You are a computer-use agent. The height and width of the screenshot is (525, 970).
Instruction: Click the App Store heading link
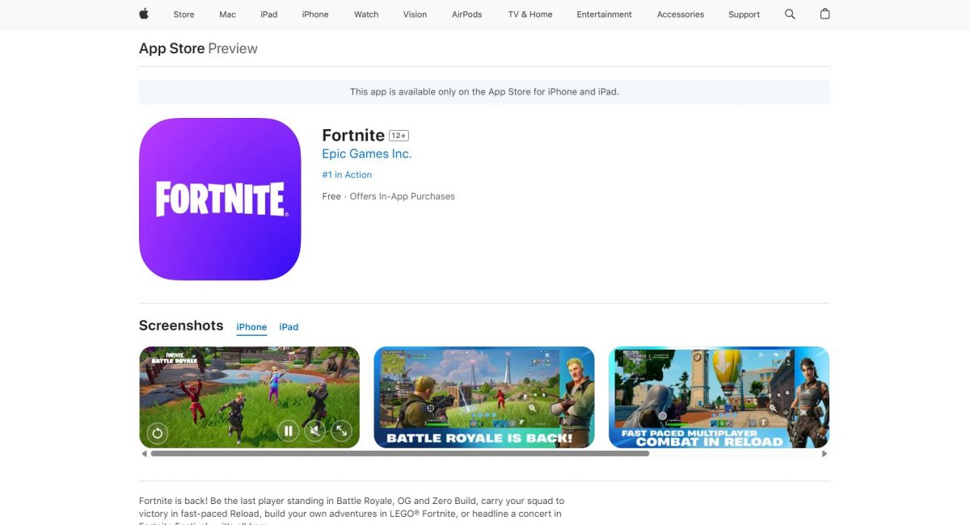(x=171, y=48)
